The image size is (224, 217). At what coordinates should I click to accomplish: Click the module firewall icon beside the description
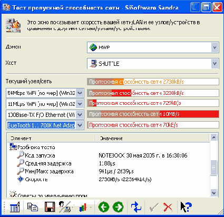(13, 25)
